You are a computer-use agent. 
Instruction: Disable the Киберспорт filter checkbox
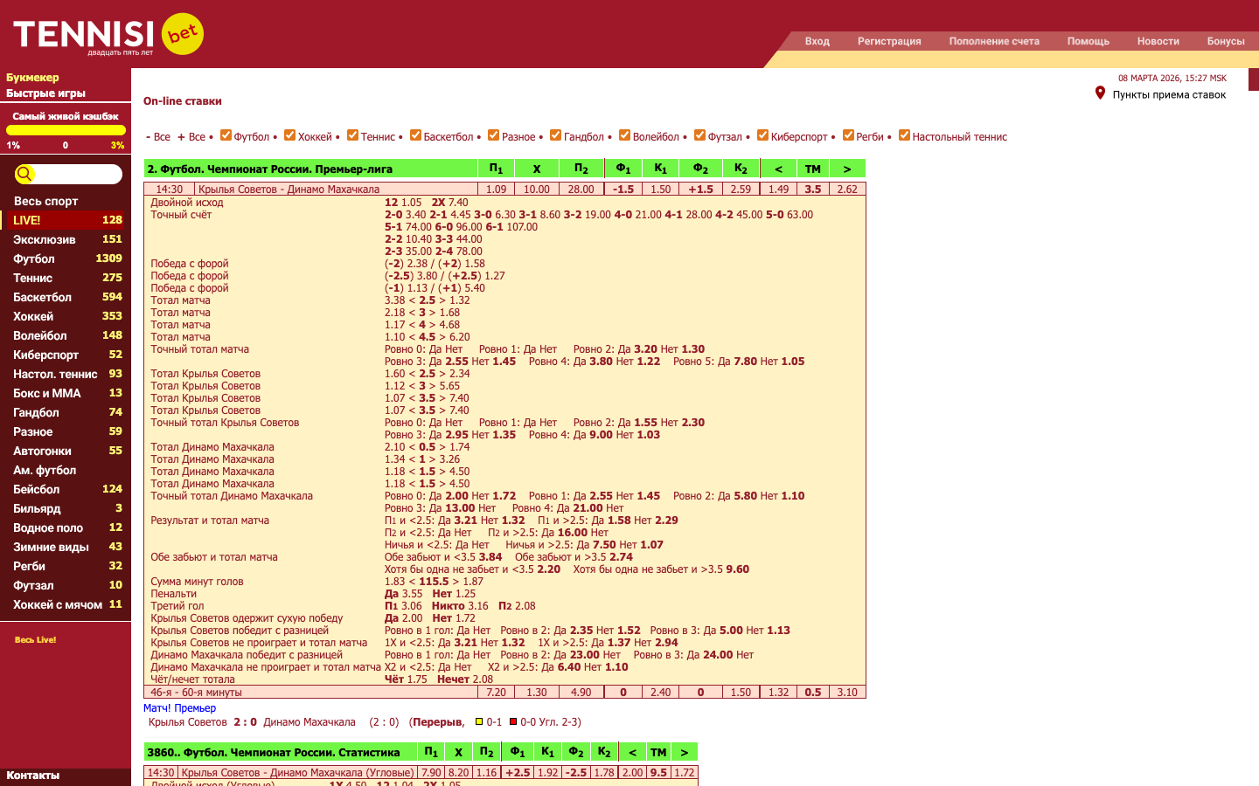(762, 135)
